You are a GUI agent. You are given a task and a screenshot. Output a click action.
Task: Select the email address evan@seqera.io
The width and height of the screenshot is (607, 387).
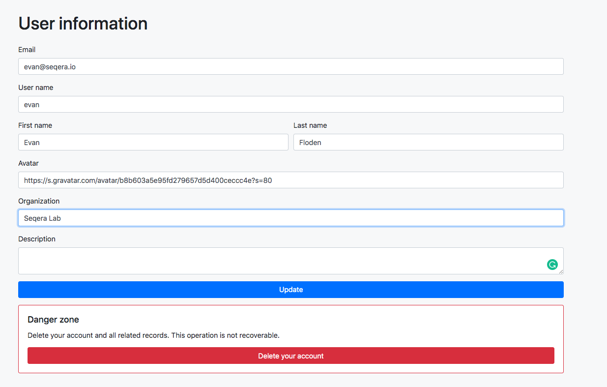pos(48,66)
